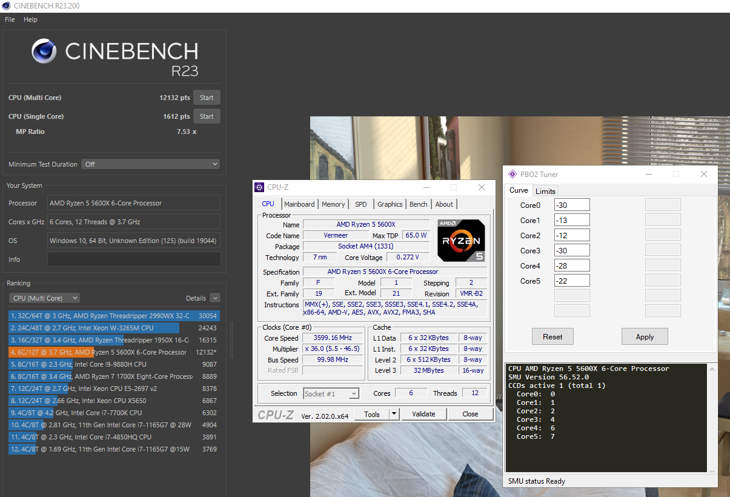Click the Core3 offset input field
The width and height of the screenshot is (730, 497).
pos(571,250)
